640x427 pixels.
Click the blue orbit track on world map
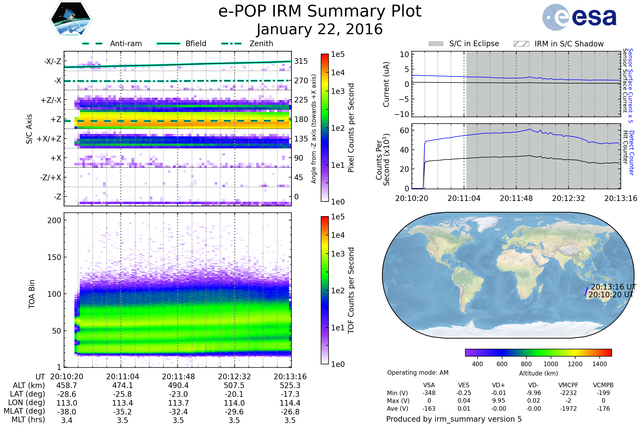(586, 291)
